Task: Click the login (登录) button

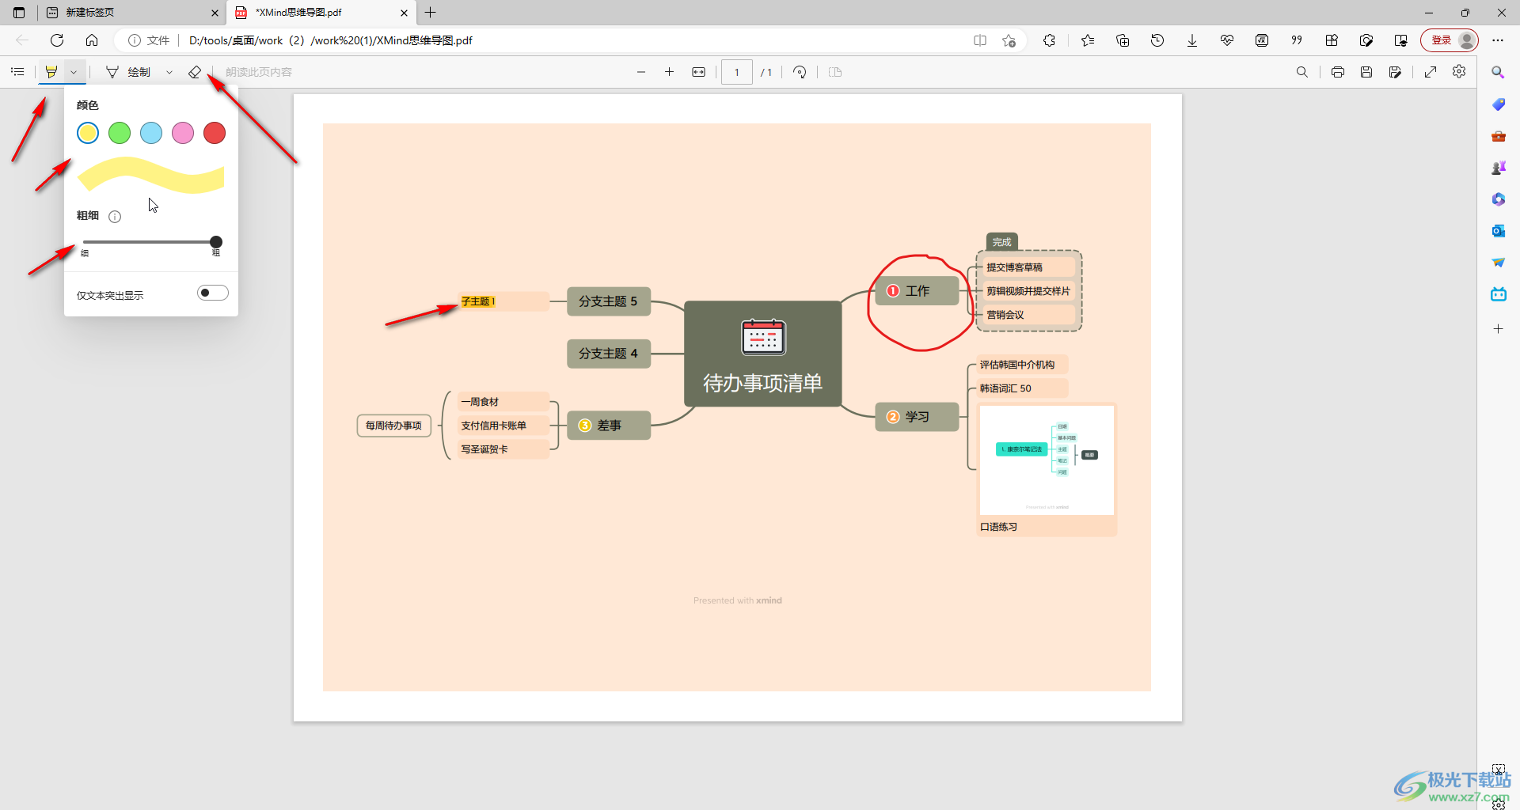Action: 1449,40
